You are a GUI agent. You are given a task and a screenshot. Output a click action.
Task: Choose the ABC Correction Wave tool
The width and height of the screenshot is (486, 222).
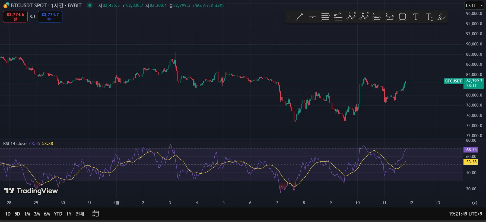coord(364,17)
